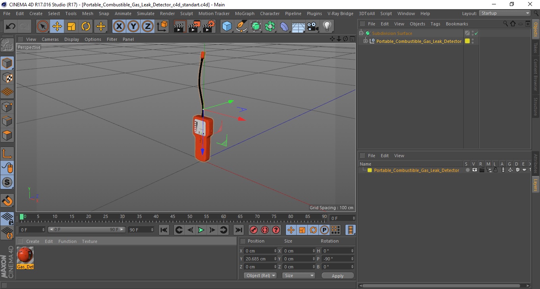Screen dimensions: 540x289
Task: Click the Undo arrow icon
Action: (11, 27)
